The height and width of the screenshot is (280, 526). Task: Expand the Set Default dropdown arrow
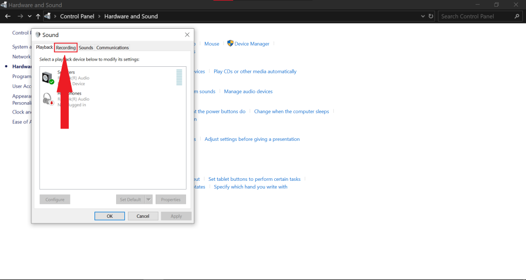(x=148, y=199)
